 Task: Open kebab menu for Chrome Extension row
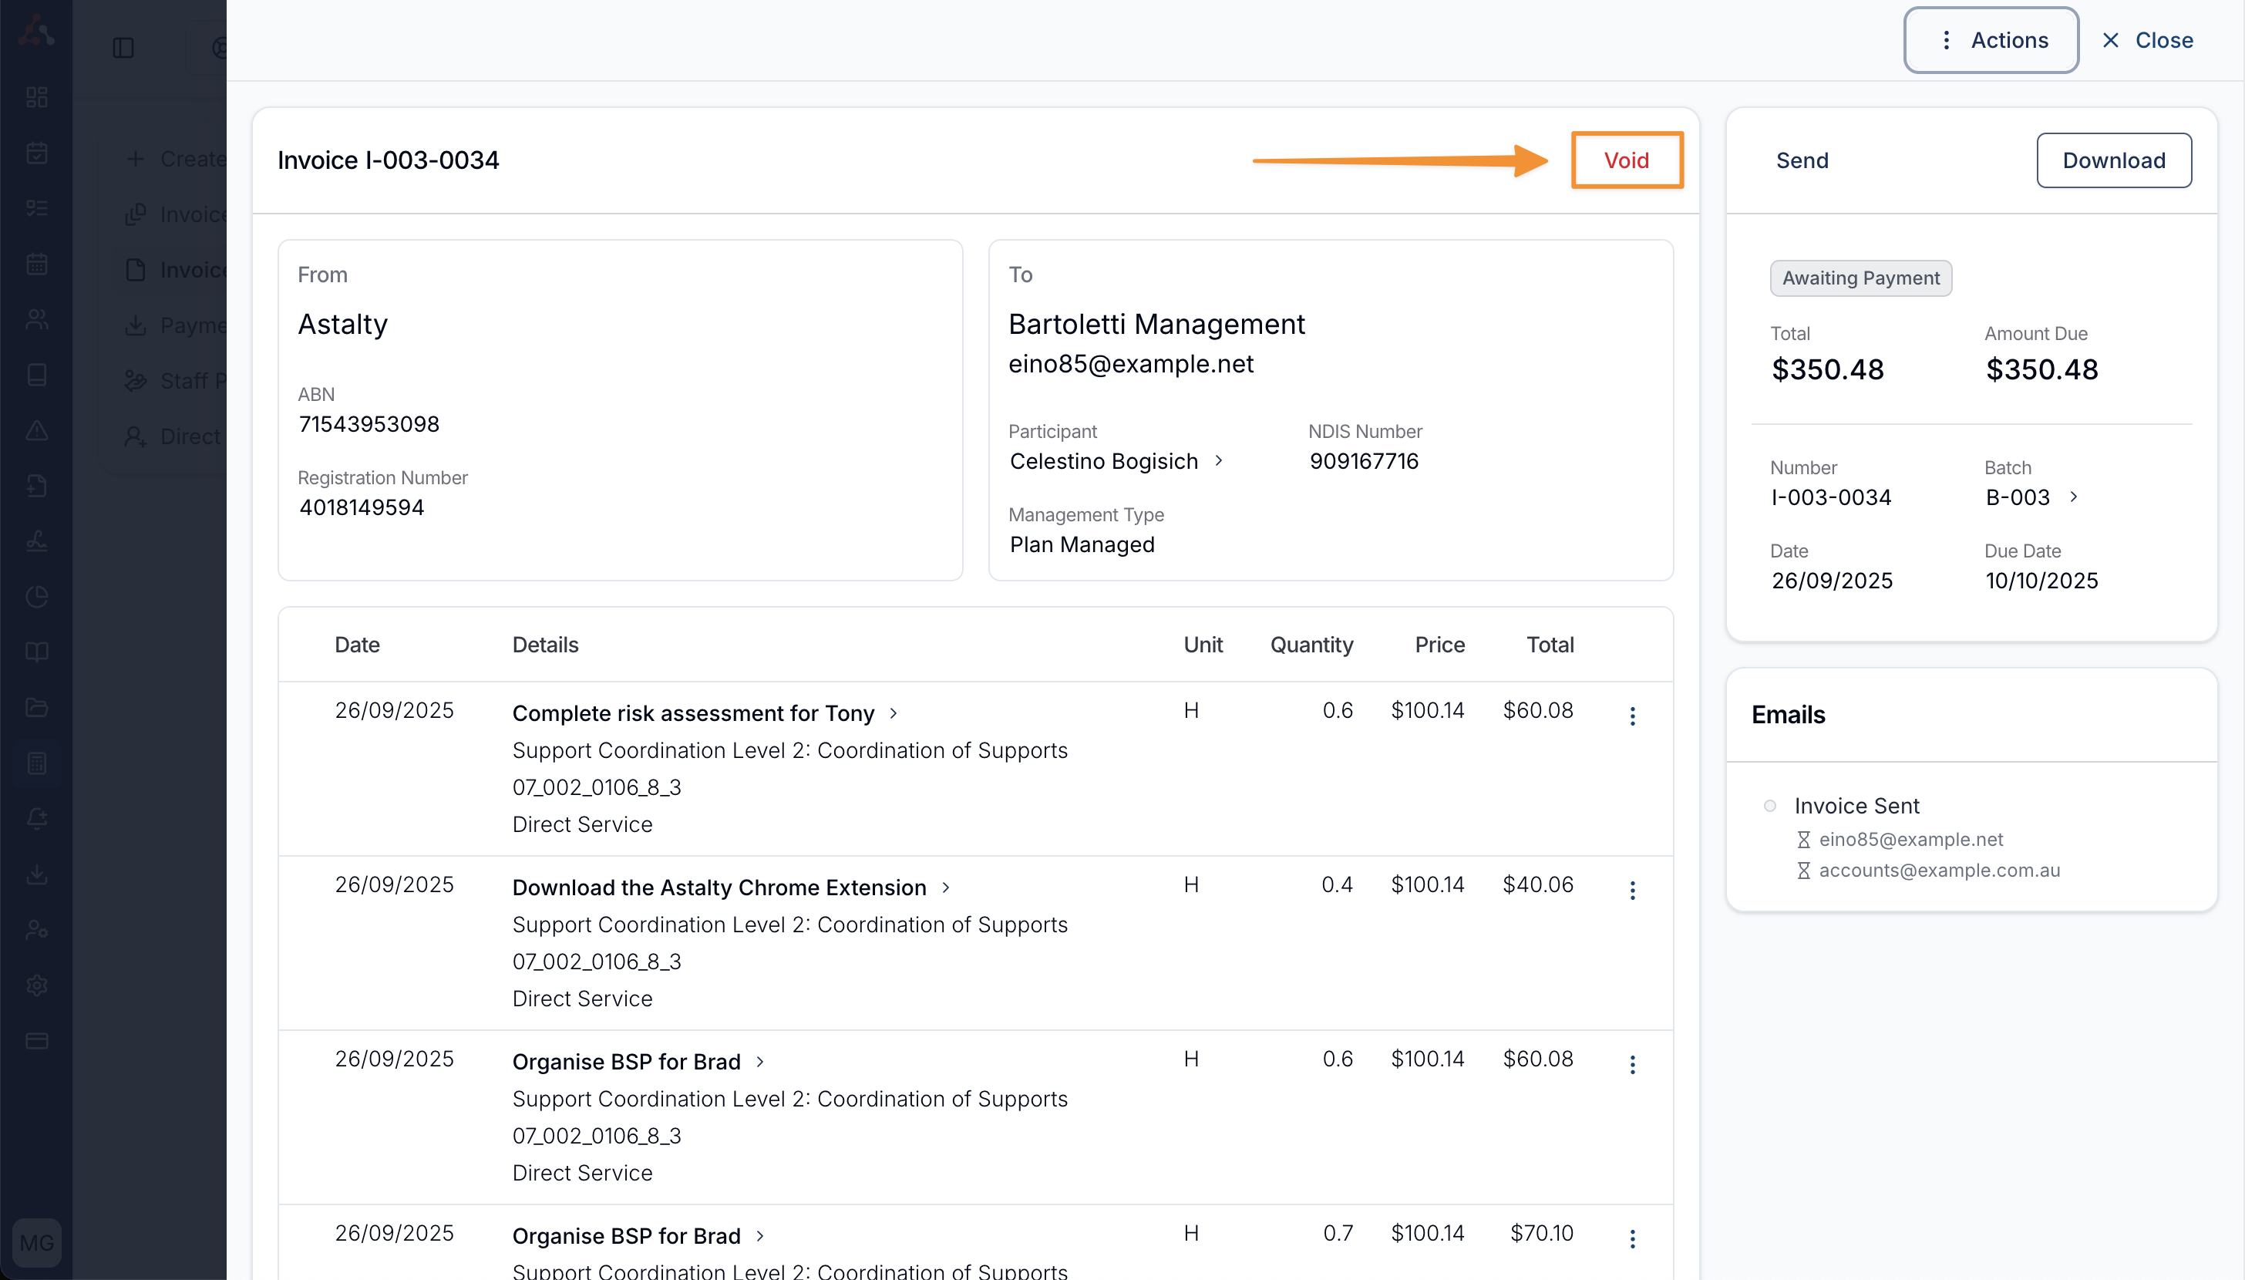click(1631, 891)
